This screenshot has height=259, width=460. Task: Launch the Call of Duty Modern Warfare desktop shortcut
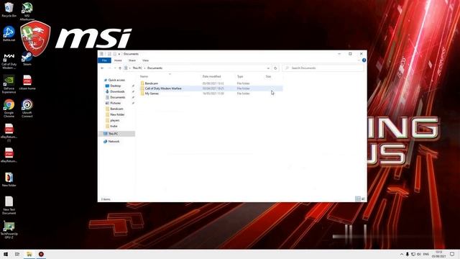[x=9, y=61]
